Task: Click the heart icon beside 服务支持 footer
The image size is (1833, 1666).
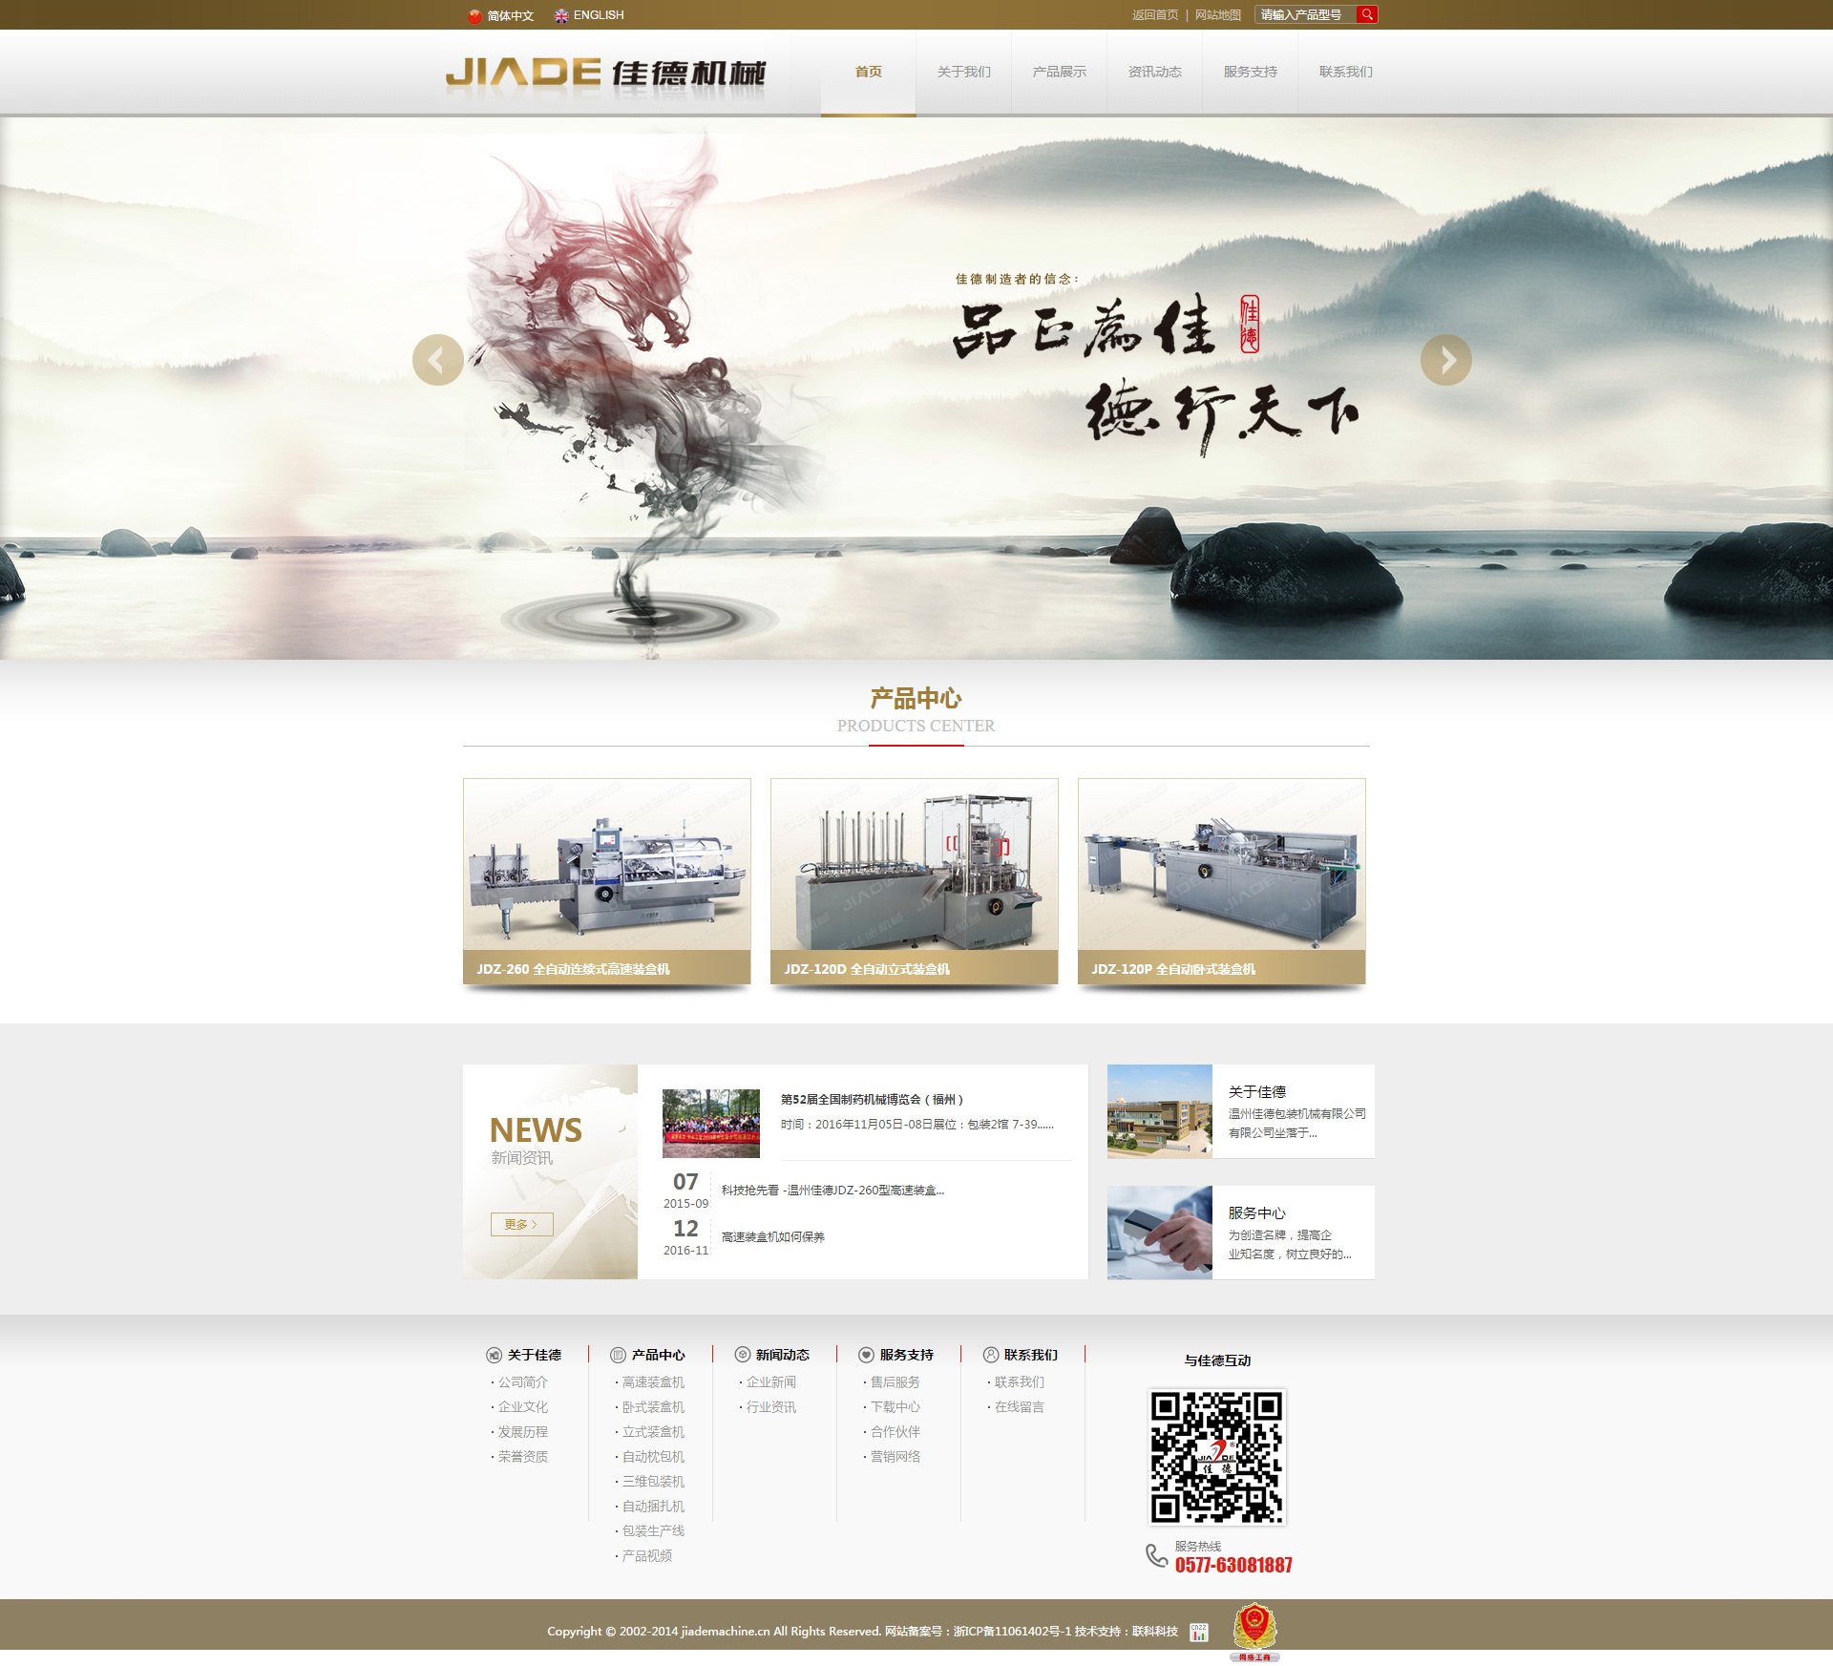Action: click(x=866, y=1355)
